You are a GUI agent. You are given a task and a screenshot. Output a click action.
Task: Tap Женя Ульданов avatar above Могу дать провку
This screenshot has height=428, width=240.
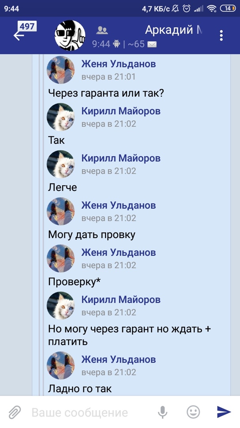coord(60,211)
